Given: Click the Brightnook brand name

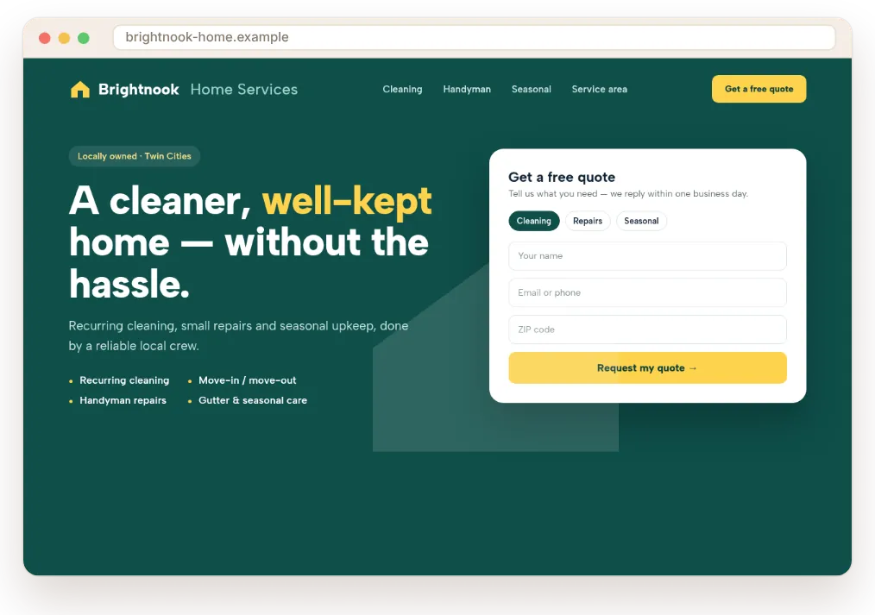Looking at the screenshot, I should (x=138, y=89).
